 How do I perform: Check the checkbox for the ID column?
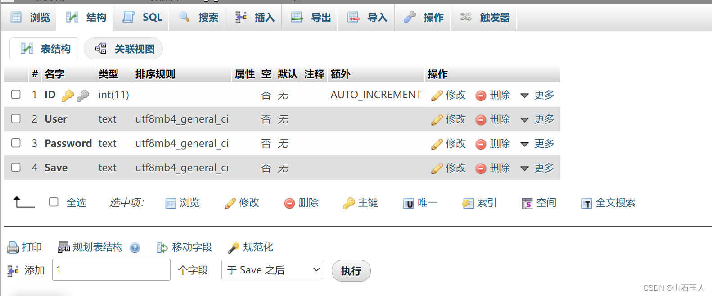coord(16,95)
